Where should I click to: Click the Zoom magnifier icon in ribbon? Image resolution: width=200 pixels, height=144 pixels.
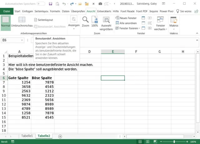click(85, 20)
